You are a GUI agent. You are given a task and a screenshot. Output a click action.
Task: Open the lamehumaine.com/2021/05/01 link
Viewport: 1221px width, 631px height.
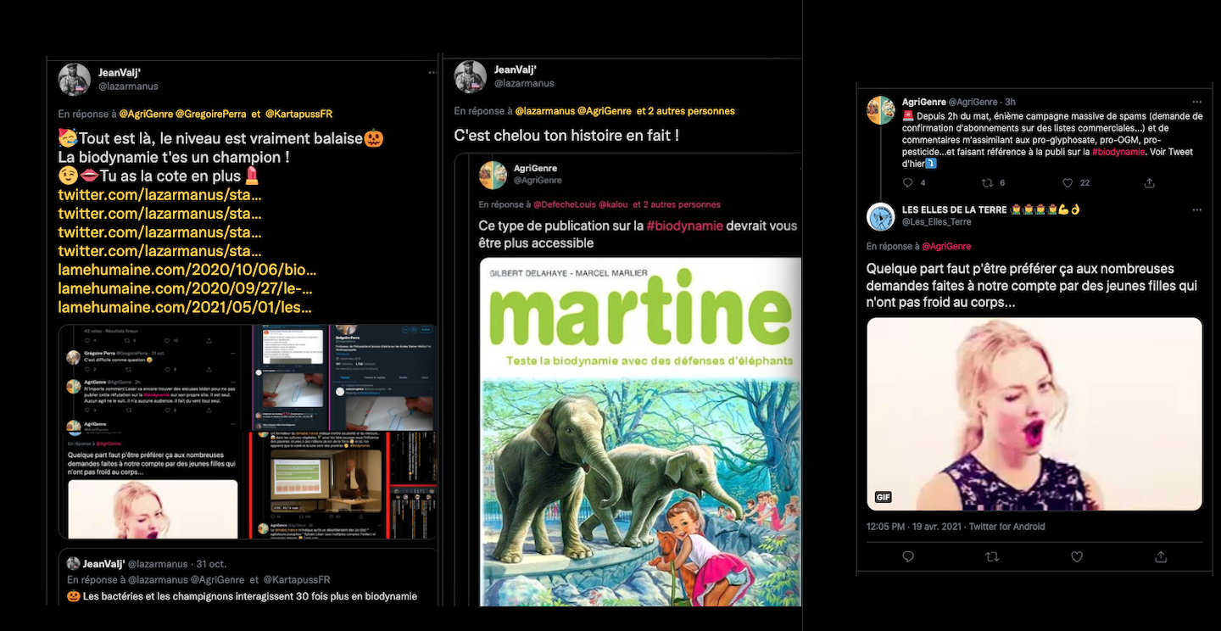click(184, 307)
